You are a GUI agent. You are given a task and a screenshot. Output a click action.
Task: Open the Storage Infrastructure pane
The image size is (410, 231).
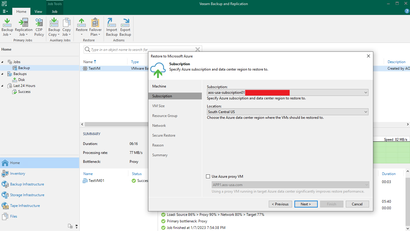pos(40,195)
